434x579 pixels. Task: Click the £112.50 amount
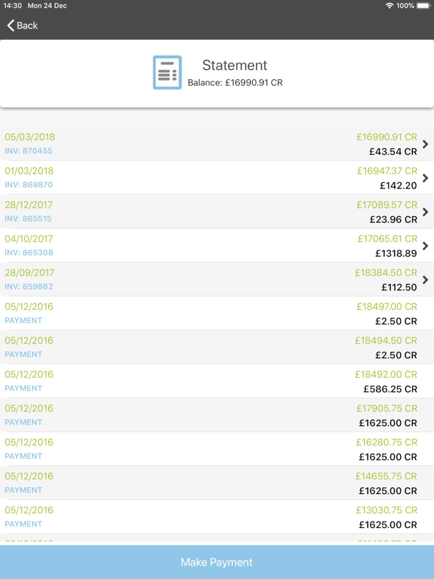pos(399,287)
